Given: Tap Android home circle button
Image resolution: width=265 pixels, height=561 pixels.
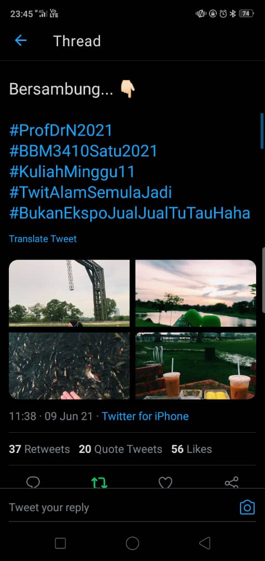Looking at the screenshot, I should [133, 543].
